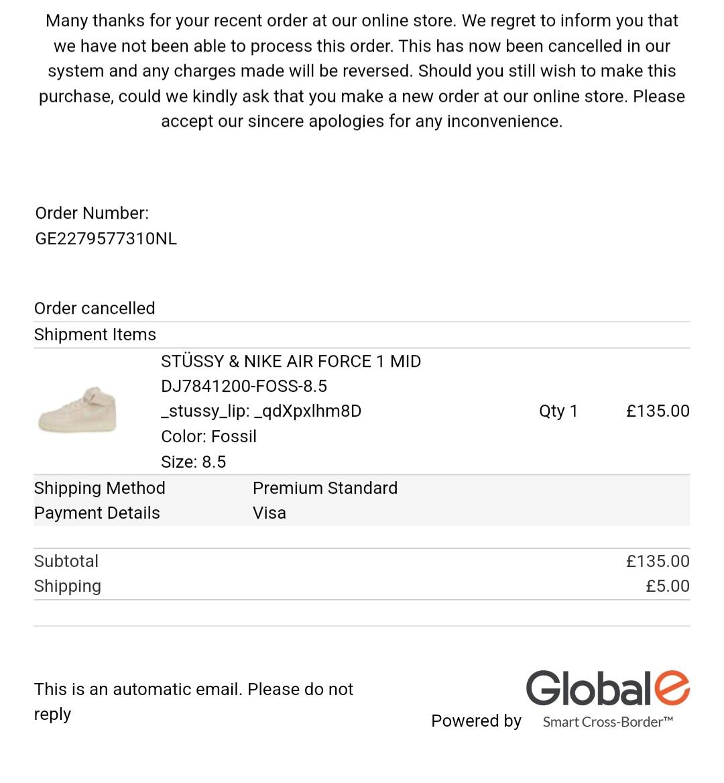Click the Color: Fossil text
This screenshot has width=724, height=783.
point(208,437)
